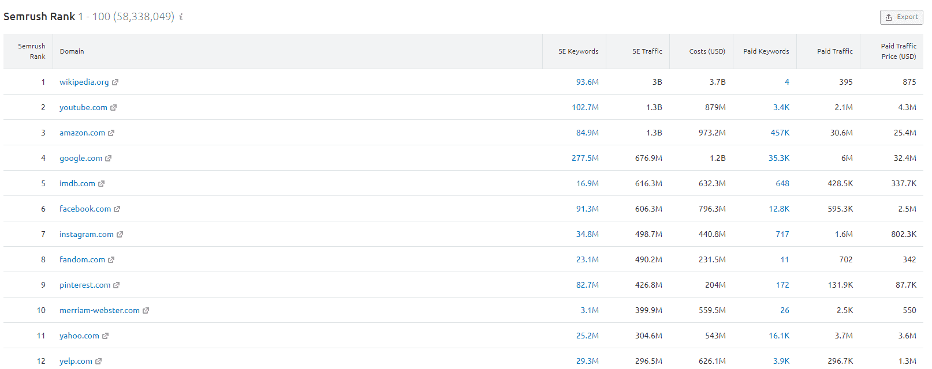Open yahoo.com Paid Keywords value 16.1K
Viewport: 932px width, 369px height.
(x=779, y=336)
